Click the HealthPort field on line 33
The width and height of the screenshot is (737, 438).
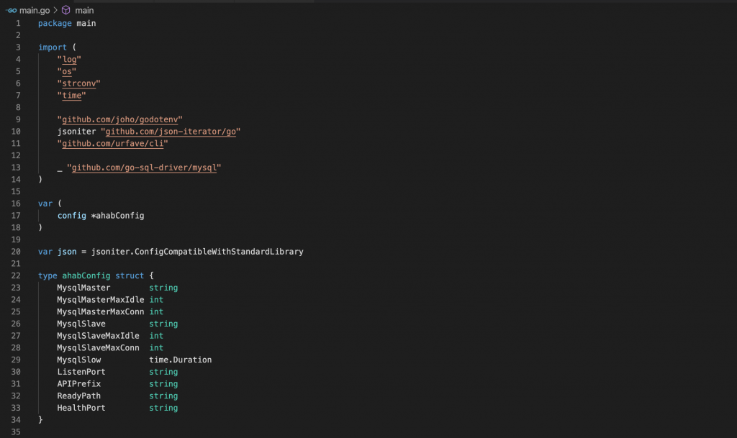(x=81, y=408)
